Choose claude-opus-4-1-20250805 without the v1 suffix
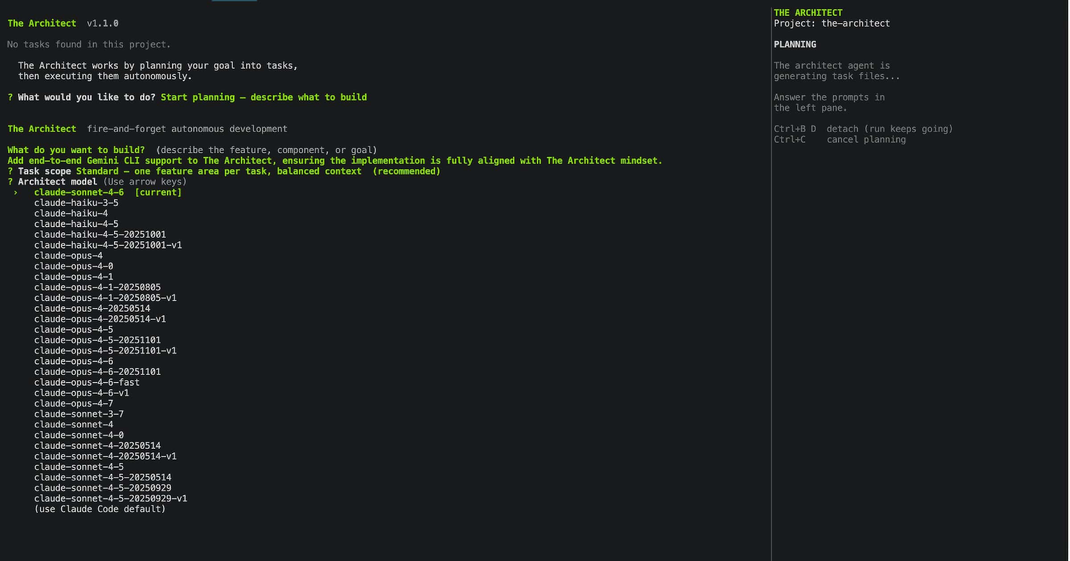 (x=97, y=288)
